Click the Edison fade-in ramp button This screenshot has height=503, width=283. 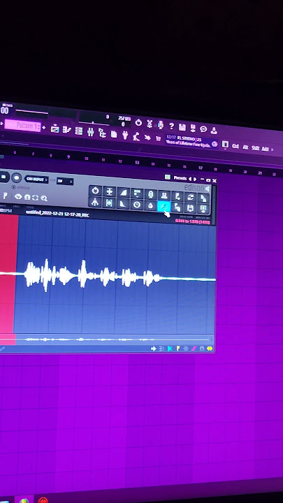point(123,193)
